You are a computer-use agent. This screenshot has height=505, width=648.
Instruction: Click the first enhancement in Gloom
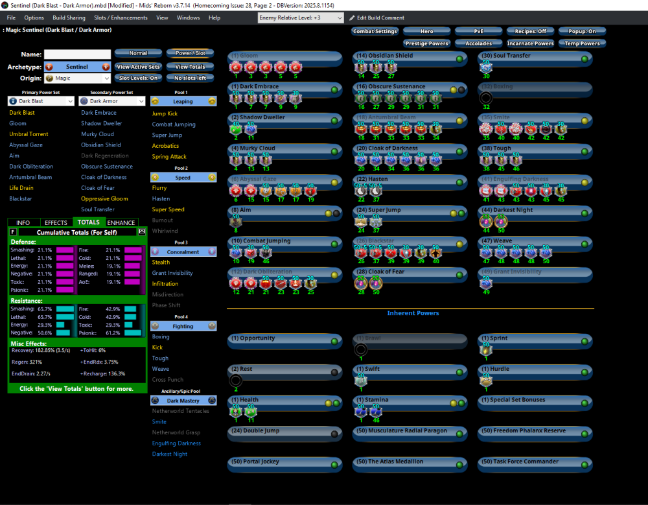(236, 67)
